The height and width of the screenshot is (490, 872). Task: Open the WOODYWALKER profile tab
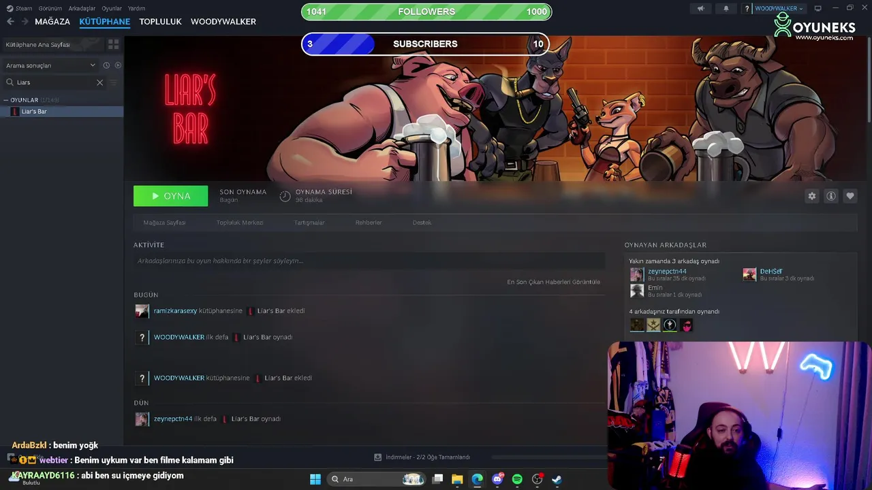pyautogui.click(x=223, y=22)
